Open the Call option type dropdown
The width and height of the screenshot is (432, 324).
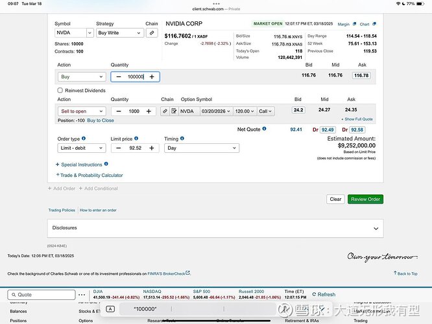[265, 111]
